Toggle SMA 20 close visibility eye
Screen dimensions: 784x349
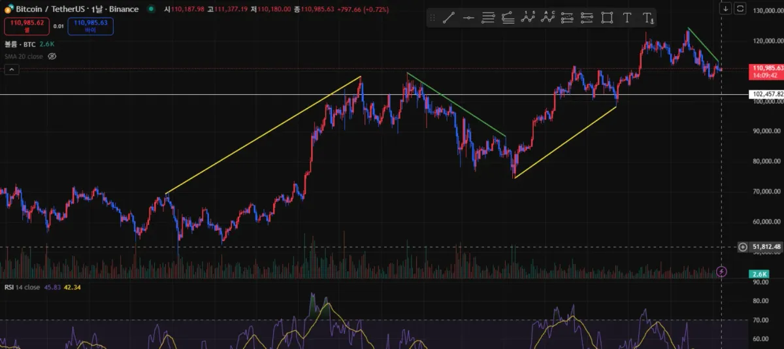pos(52,57)
